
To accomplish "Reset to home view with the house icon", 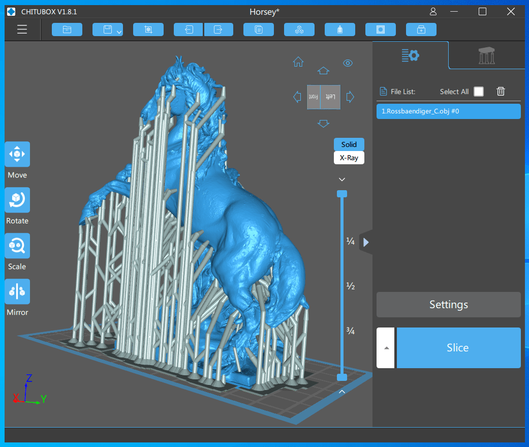I will coord(298,62).
